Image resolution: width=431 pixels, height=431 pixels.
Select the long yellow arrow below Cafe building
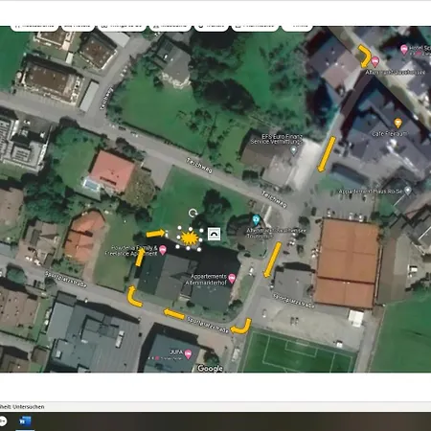pos(327,154)
